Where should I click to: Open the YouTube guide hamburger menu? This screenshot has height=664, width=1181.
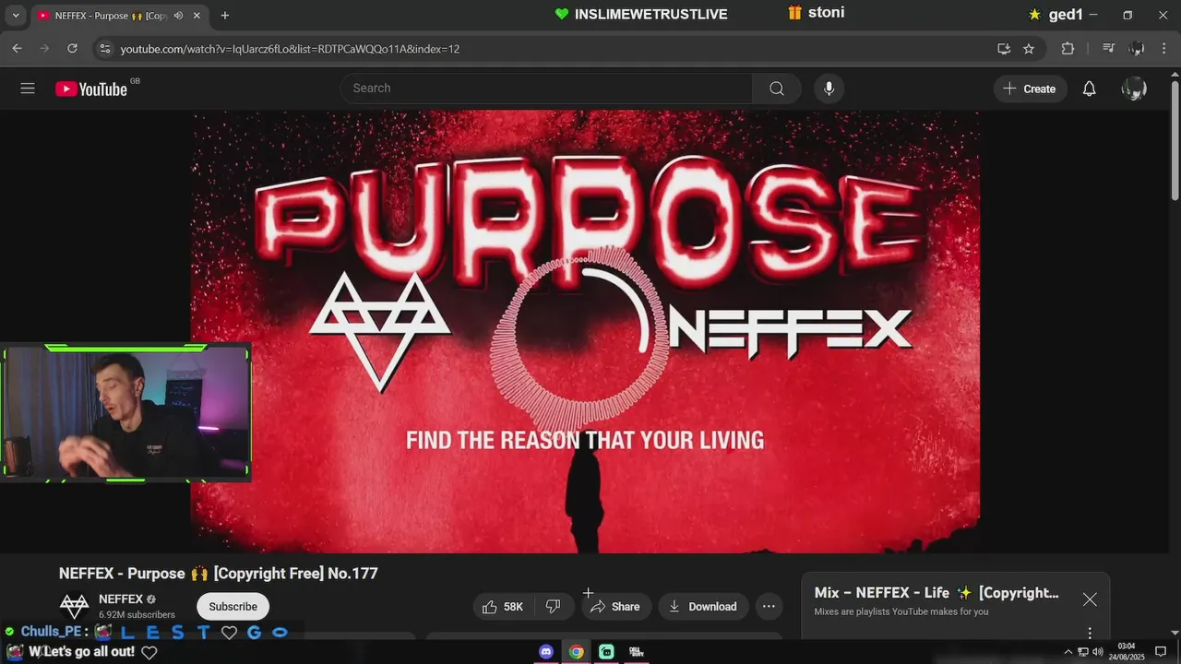28,89
